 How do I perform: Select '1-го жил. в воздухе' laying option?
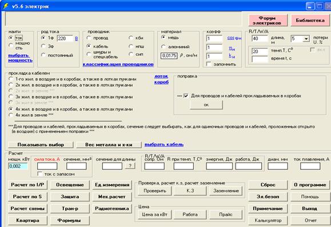click(x=11, y=79)
